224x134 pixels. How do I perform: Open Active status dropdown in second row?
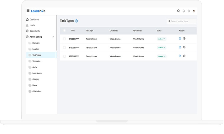coord(161,48)
